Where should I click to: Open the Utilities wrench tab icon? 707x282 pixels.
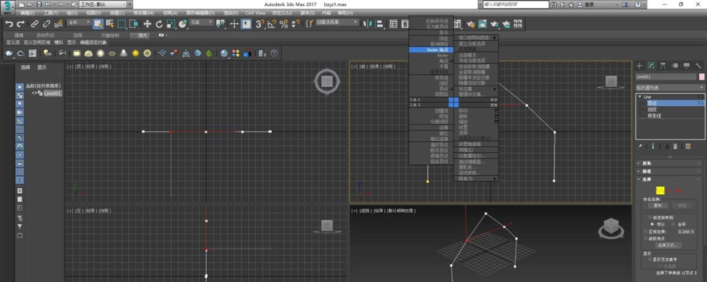coord(698,66)
